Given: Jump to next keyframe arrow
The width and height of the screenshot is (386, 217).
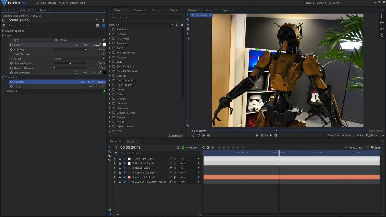Looking at the screenshot, I should click(213, 148).
